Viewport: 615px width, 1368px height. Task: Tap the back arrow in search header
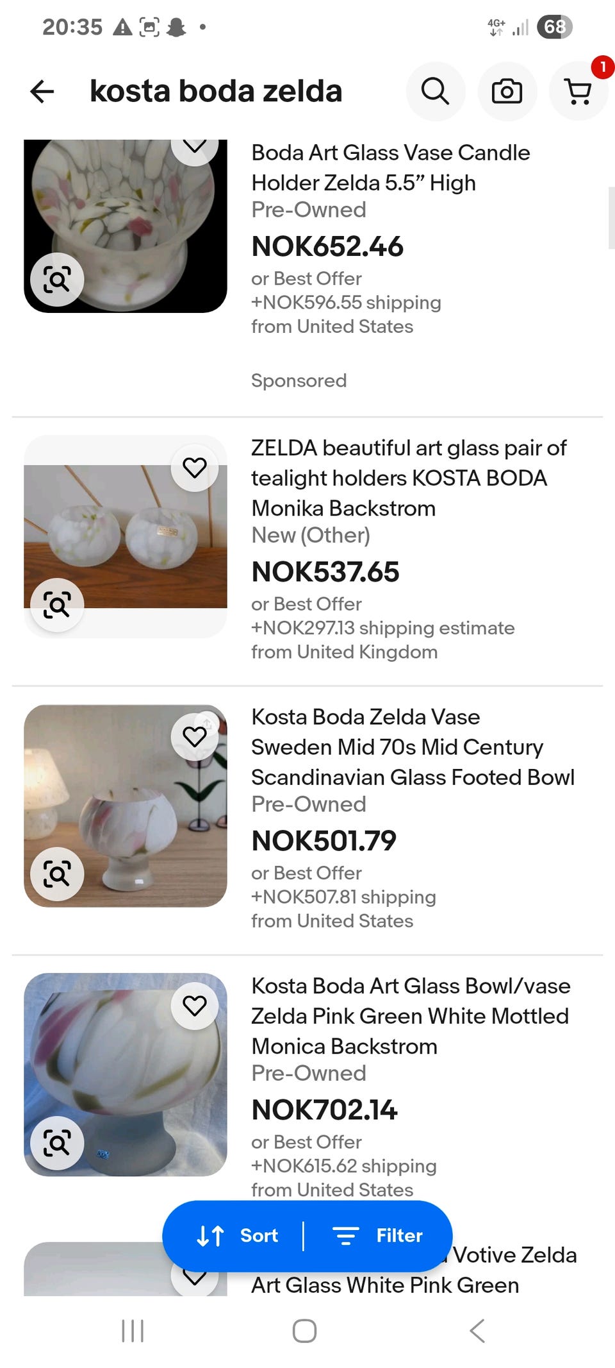click(x=42, y=91)
